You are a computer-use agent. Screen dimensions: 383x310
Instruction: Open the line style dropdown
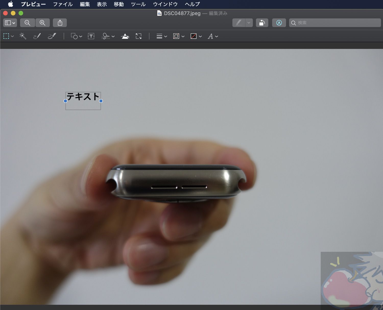(x=162, y=36)
